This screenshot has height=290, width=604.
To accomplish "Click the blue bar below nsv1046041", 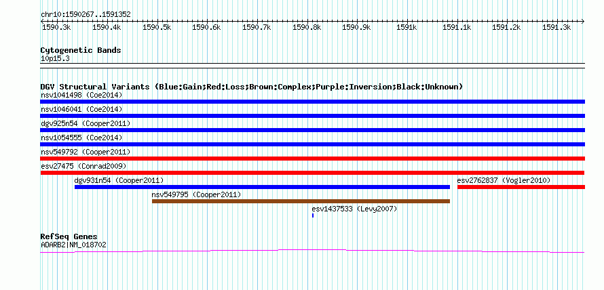I will (x=313, y=116).
